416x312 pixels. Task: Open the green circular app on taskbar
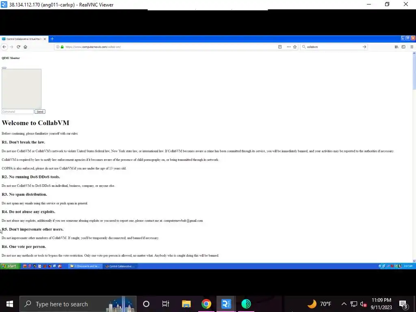(x=246, y=304)
